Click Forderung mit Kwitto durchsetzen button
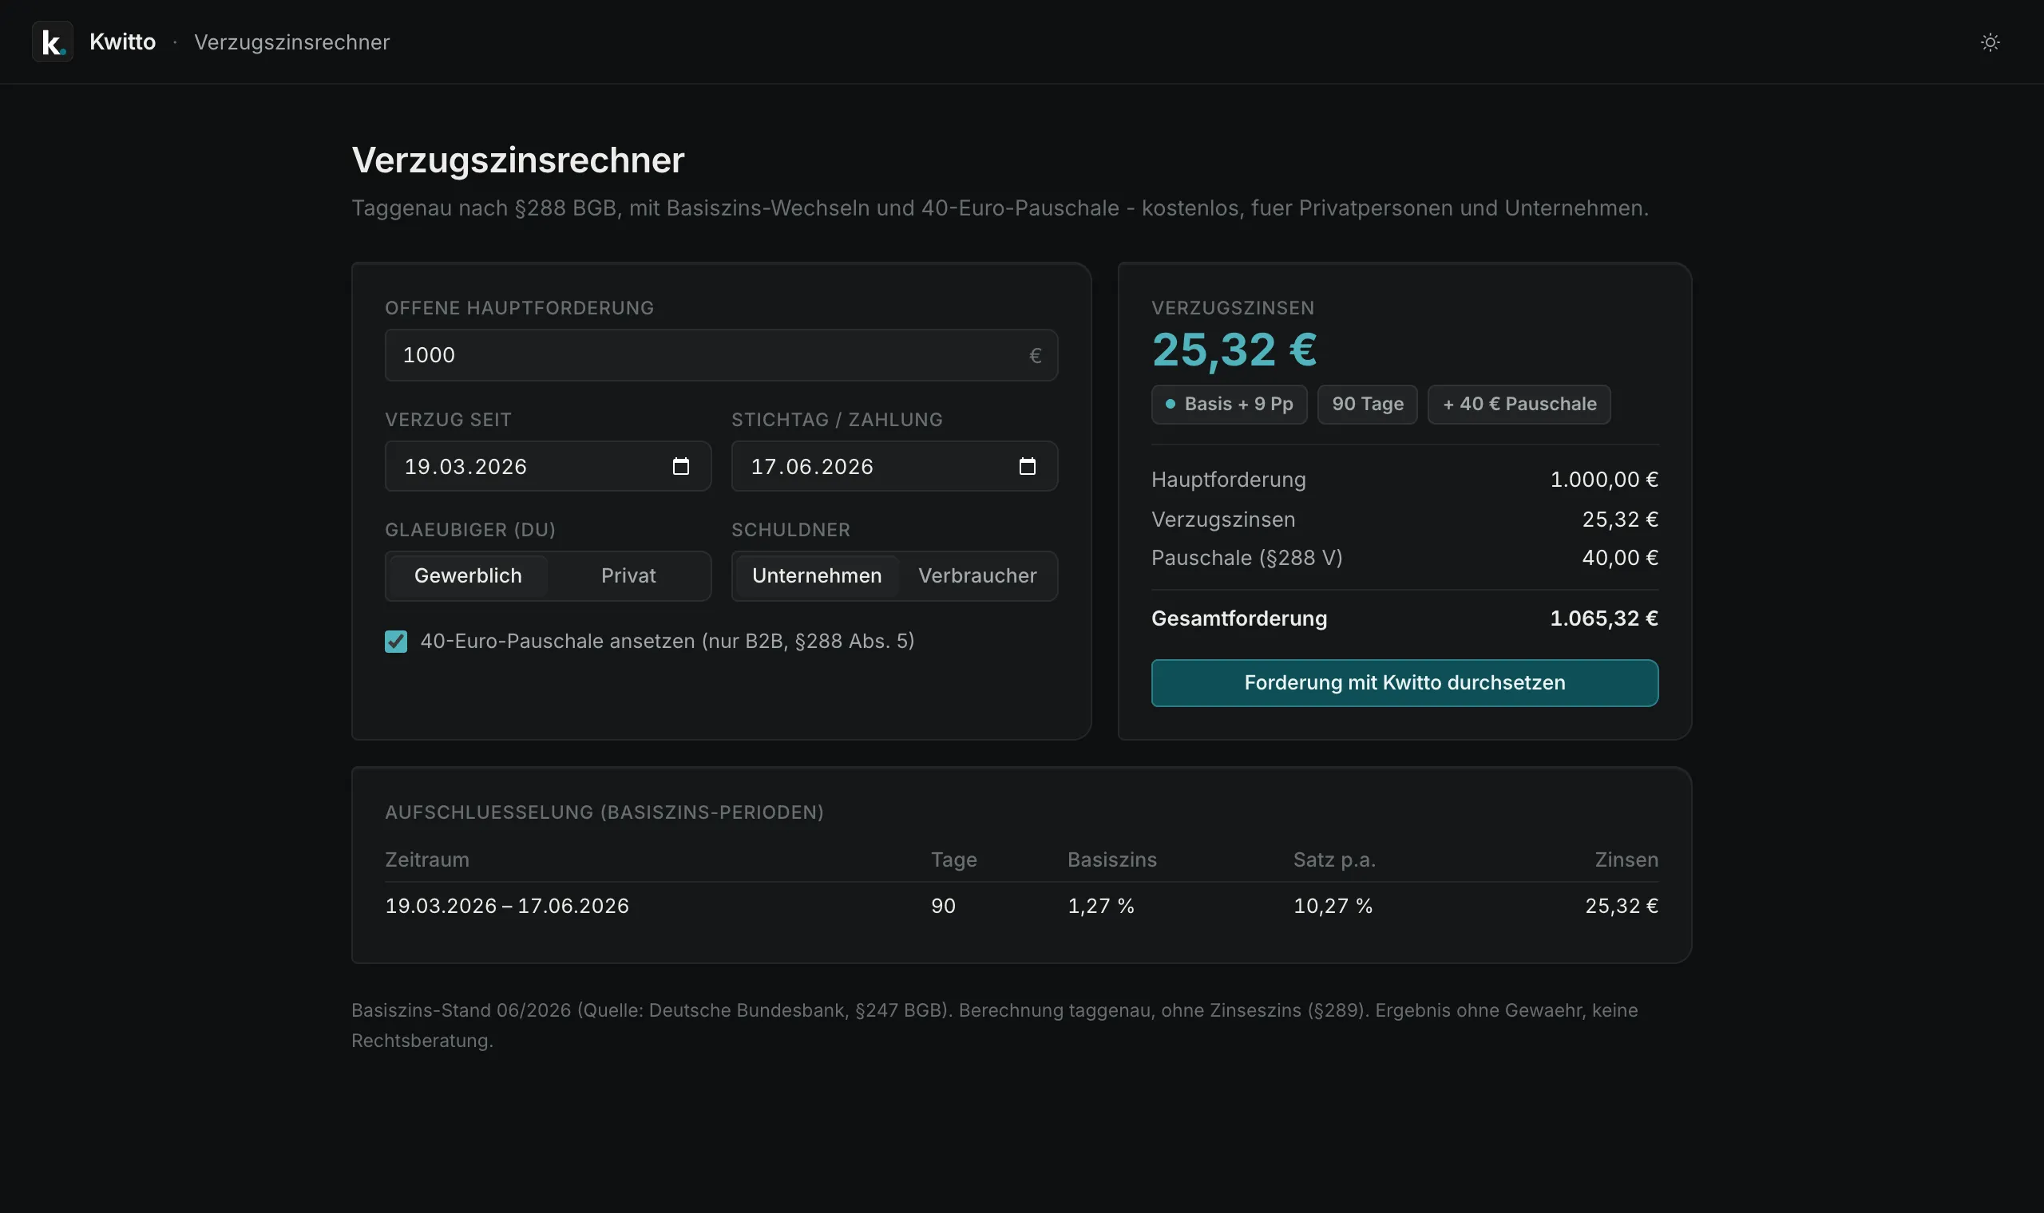Viewport: 2044px width, 1213px height. 1404,682
